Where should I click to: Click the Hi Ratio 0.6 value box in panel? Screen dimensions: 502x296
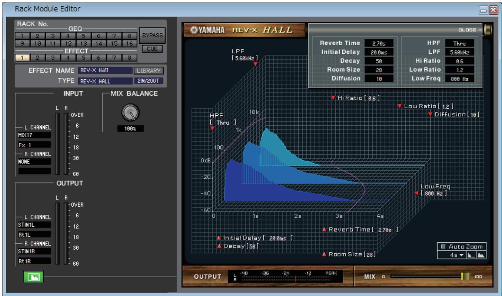pos(459,61)
